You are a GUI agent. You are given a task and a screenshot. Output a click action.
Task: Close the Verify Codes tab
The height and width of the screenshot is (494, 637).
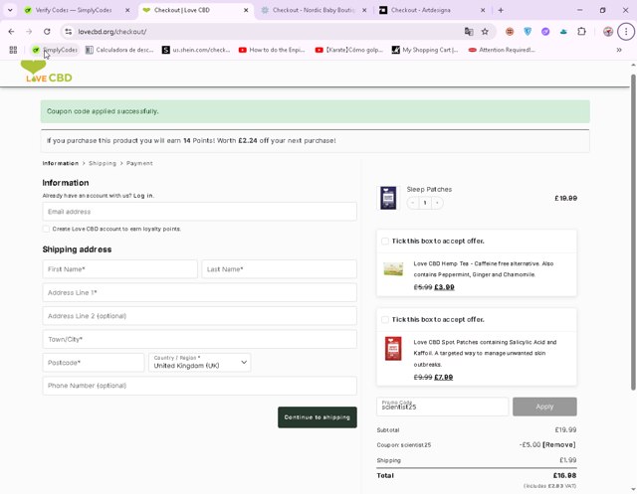[x=127, y=10]
